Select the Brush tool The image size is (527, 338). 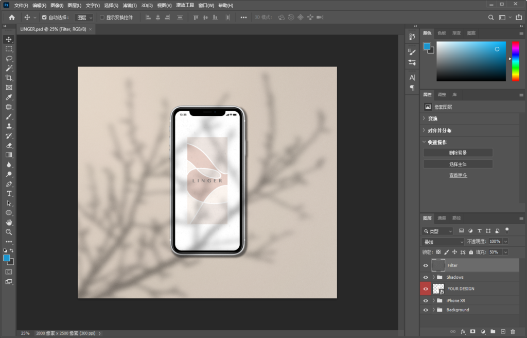pyautogui.click(x=9, y=116)
